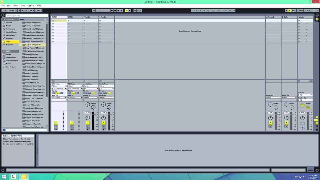Open track 3 Audio To Master dropdown
The image size is (320, 180).
(90, 97)
